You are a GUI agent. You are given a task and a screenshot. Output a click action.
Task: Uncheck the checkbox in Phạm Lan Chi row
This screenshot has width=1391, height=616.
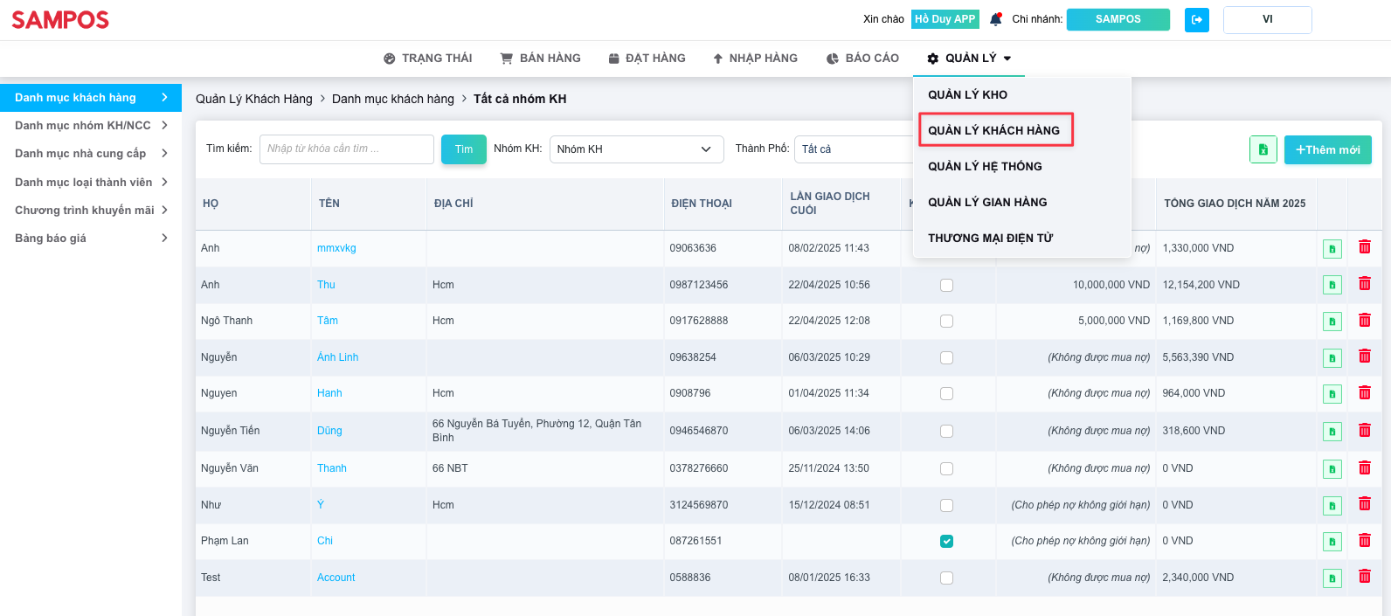tap(946, 542)
